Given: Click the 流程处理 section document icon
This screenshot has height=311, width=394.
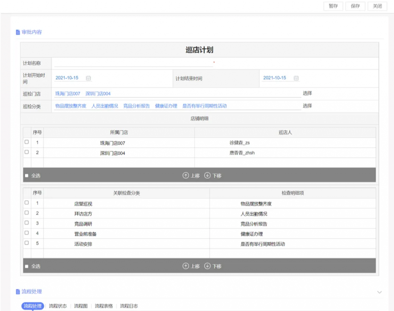Looking at the screenshot, I should coord(18,292).
